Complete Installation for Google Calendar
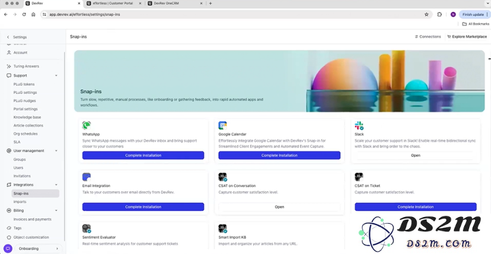 (x=279, y=155)
